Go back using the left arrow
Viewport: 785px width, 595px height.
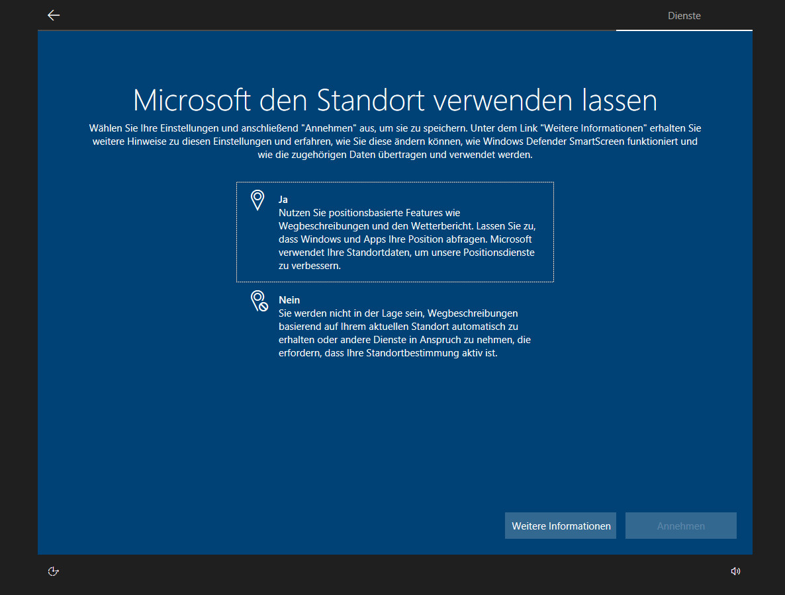(x=54, y=15)
